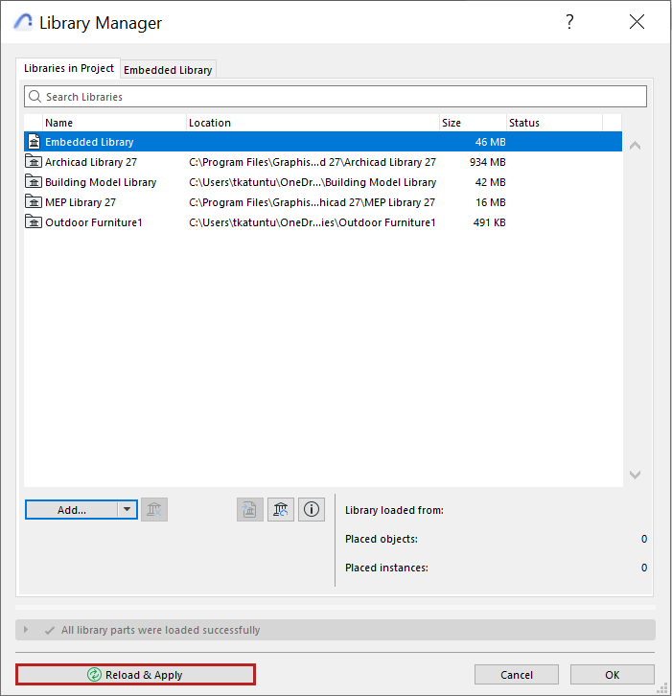The image size is (672, 696).
Task: Click the Reload & Apply green refresh icon
Action: pyautogui.click(x=94, y=675)
